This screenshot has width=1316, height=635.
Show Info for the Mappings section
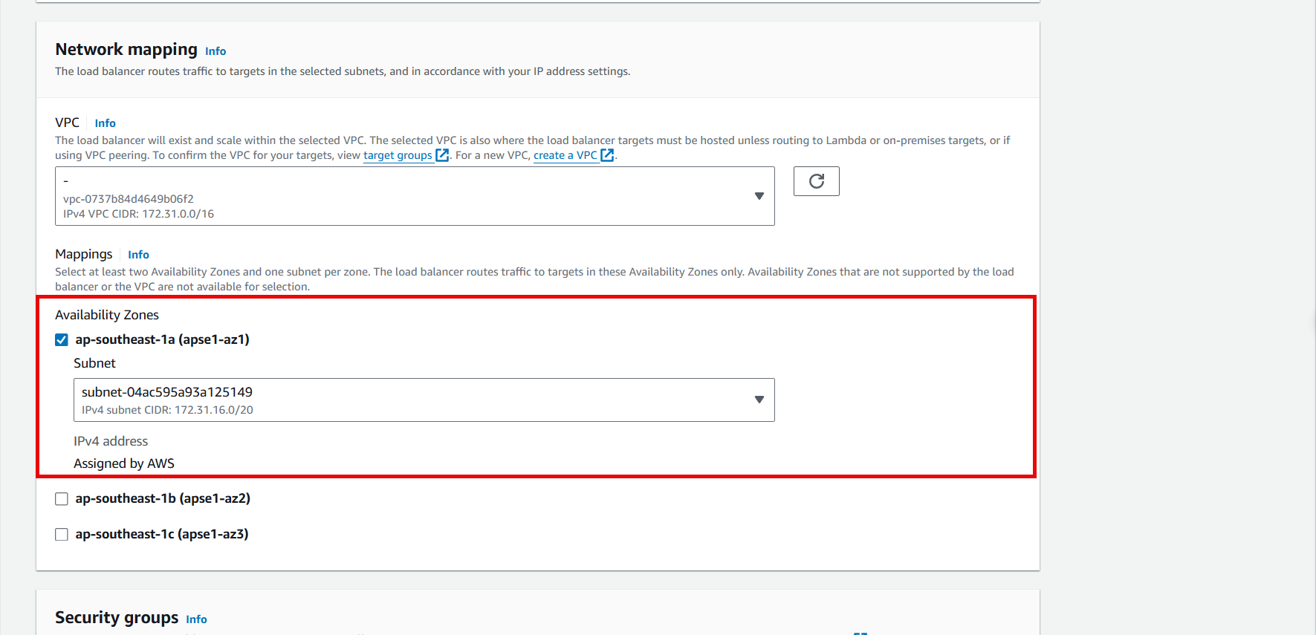[x=138, y=255]
